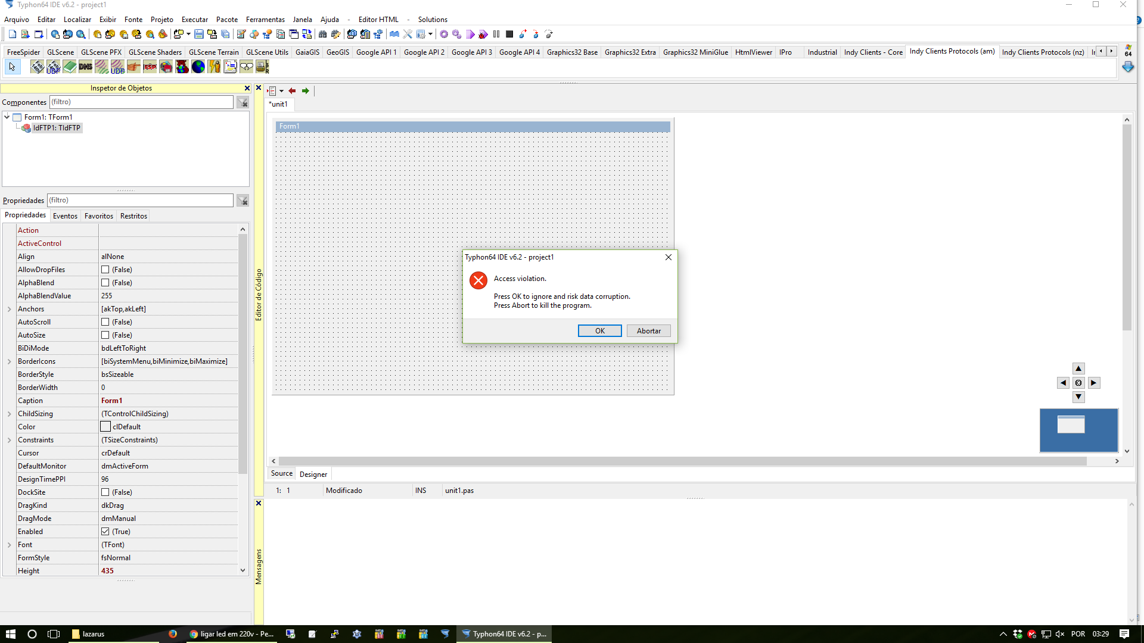Click the binoculars search icon in toolbar

pos(323,35)
